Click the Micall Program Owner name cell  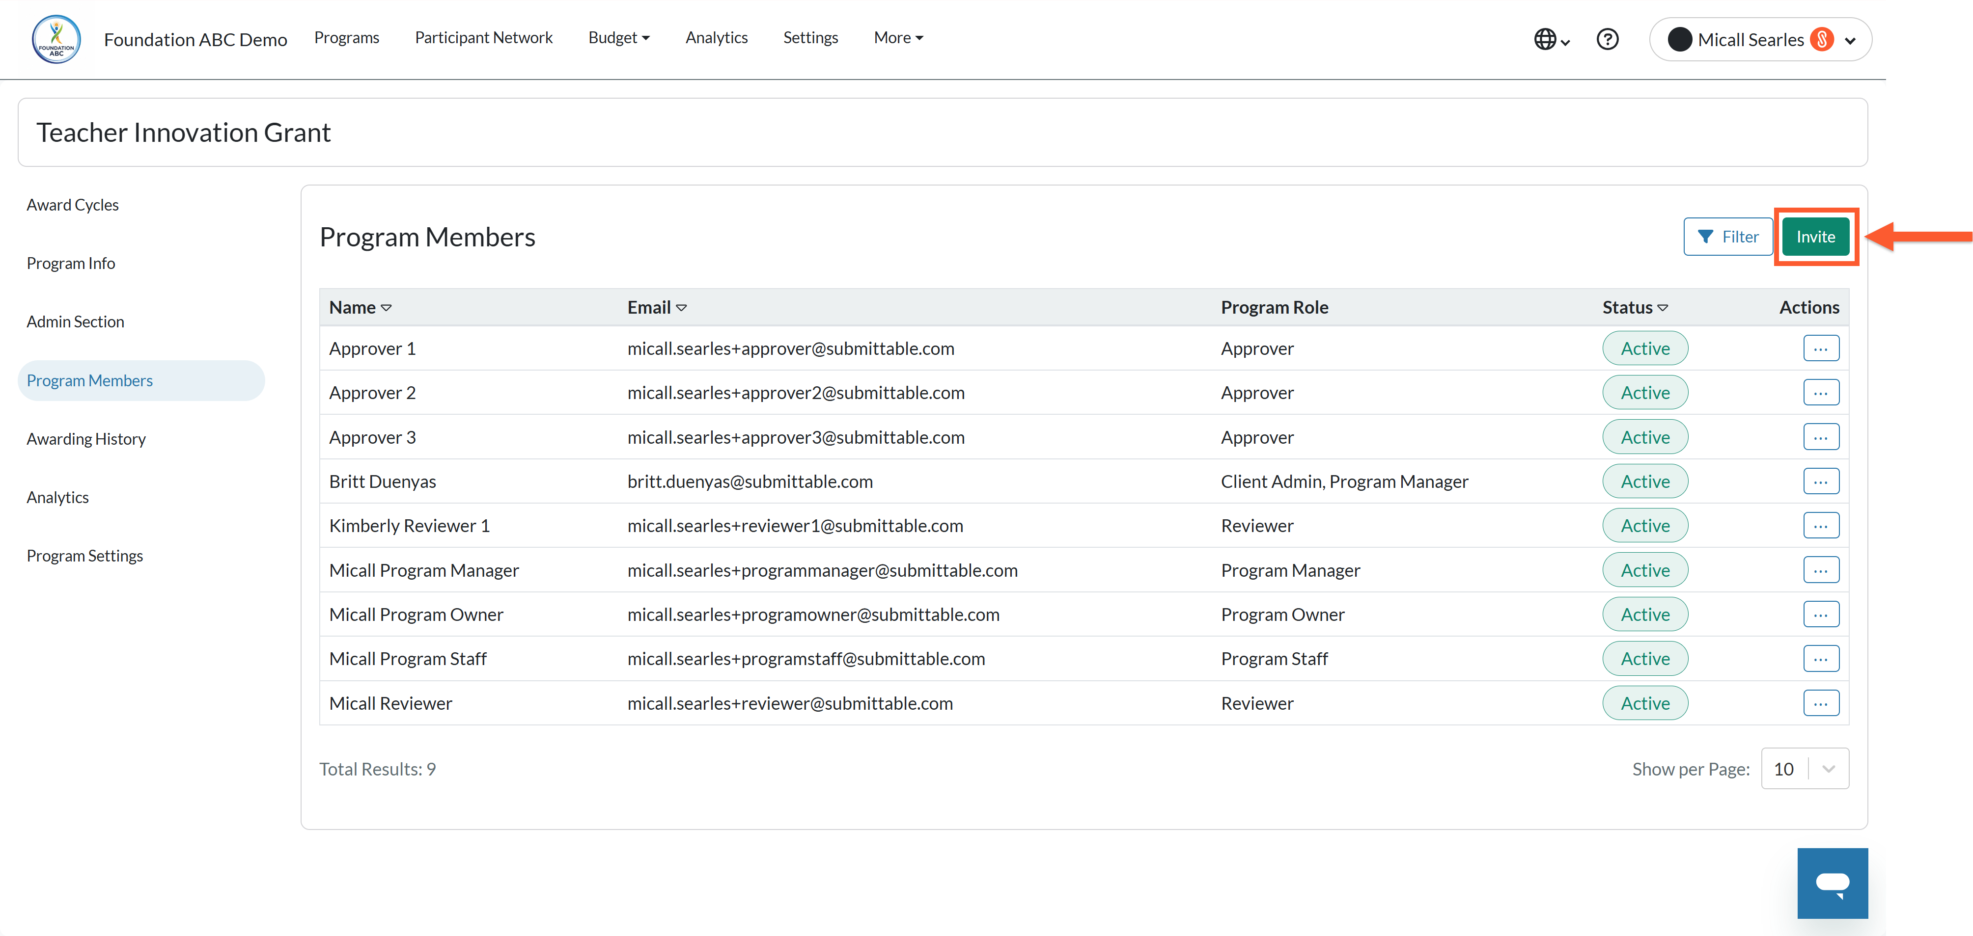point(416,615)
